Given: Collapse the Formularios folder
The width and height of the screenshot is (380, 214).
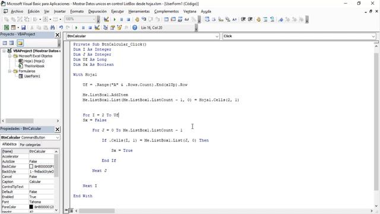Looking at the screenshot, I should [x=9, y=71].
